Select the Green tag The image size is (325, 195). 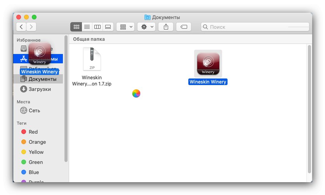(x=38, y=162)
